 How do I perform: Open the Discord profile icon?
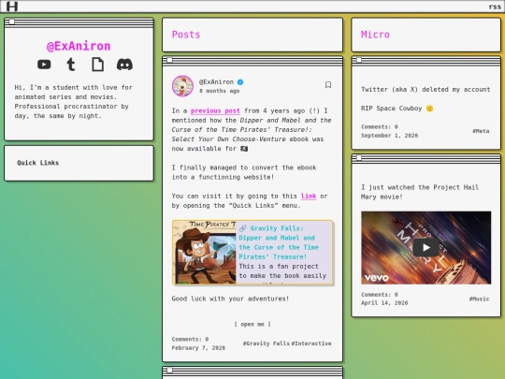coord(124,65)
